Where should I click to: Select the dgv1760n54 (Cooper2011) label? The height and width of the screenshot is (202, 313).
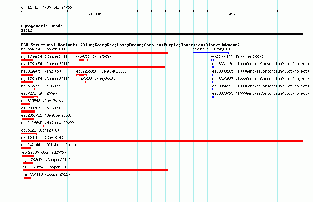pyautogui.click(x=45, y=64)
